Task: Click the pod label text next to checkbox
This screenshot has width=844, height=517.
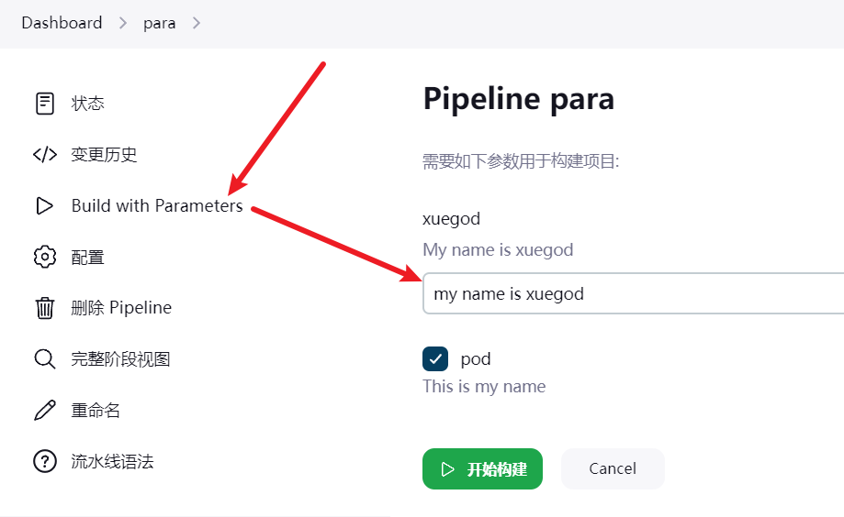Action: pyautogui.click(x=476, y=359)
